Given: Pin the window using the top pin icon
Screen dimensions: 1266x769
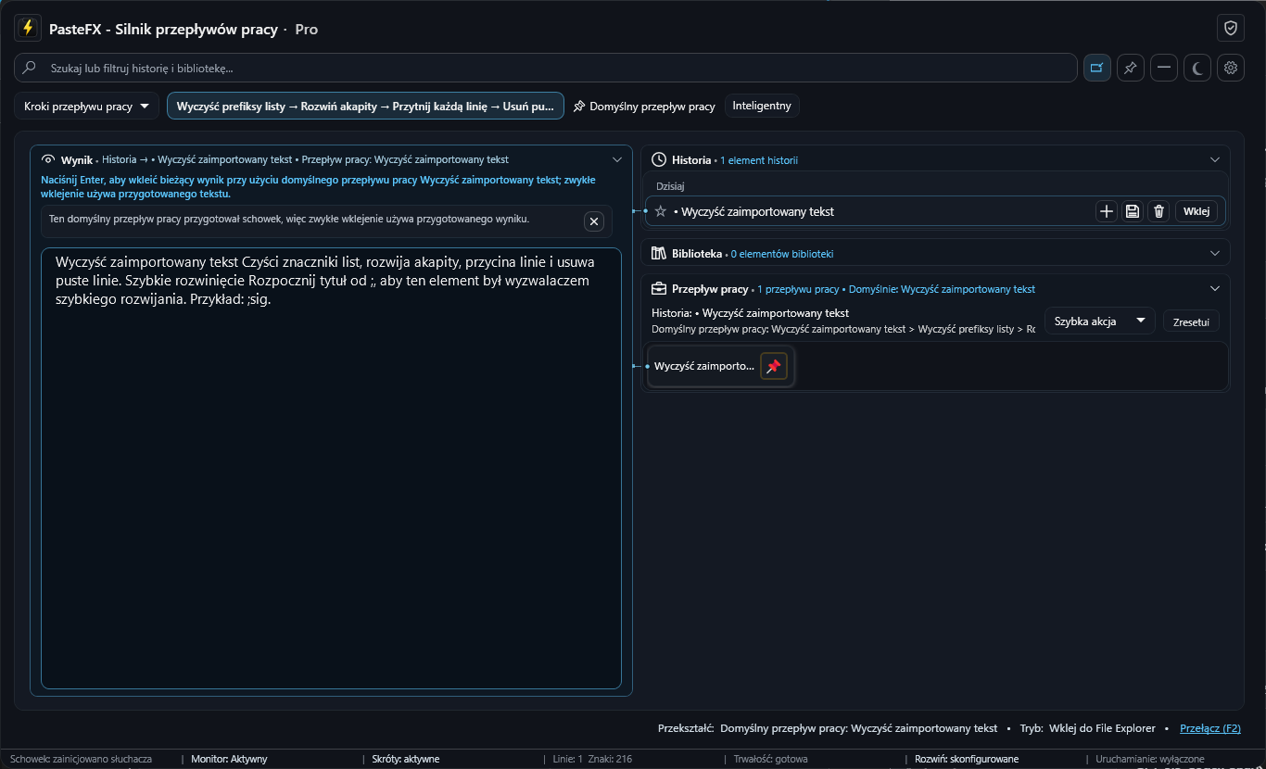Looking at the screenshot, I should click(x=1131, y=68).
